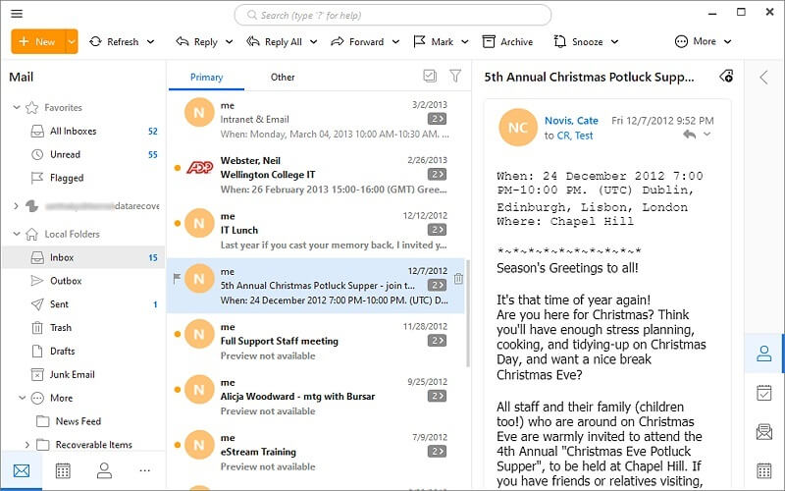Open the Unread folder
785x491 pixels.
pos(83,154)
